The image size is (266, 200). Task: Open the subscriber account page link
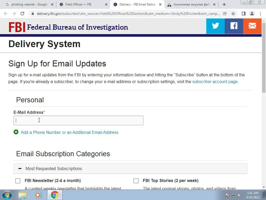tap(215, 82)
